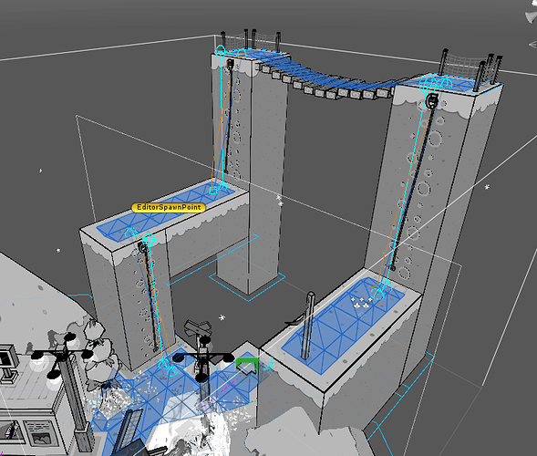Screen dimensions: 537x456
Task: Select cyan link gizmo atop right tall pillar
Action: point(435,83)
